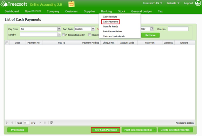Click the Print listing button
202x136 pixels.
click(18, 130)
